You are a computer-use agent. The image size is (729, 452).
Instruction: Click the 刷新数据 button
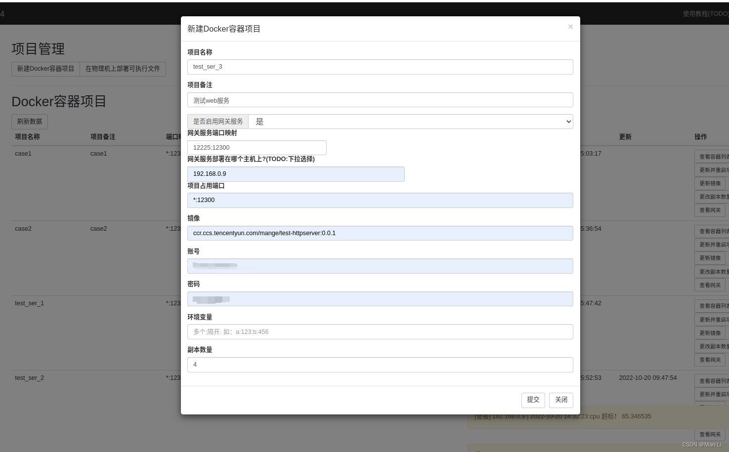click(30, 122)
